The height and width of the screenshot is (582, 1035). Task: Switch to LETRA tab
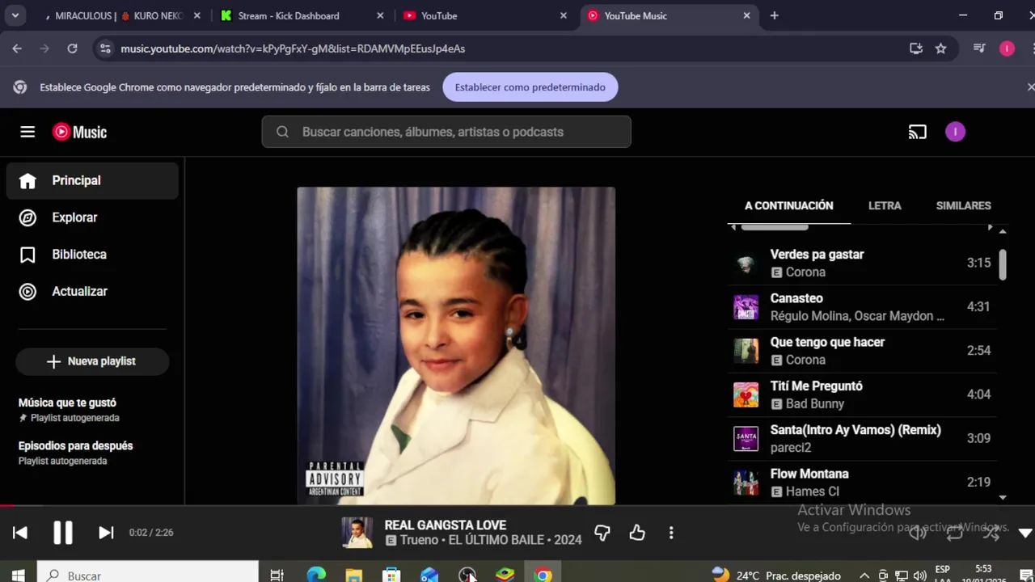coord(885,205)
